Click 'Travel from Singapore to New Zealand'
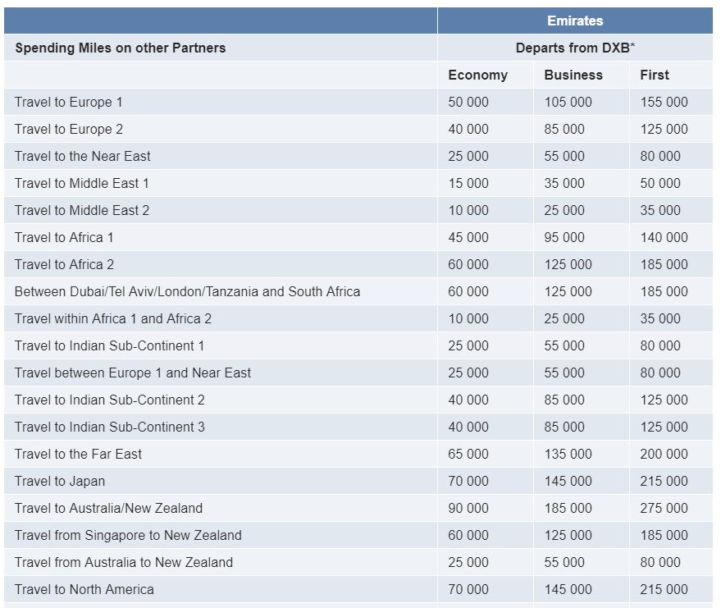Image resolution: width=721 pixels, height=608 pixels. 128,535
